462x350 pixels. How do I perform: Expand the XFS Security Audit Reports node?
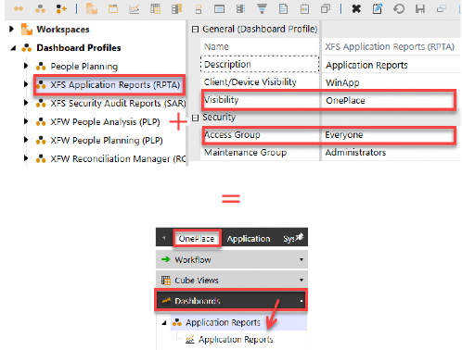(26, 103)
